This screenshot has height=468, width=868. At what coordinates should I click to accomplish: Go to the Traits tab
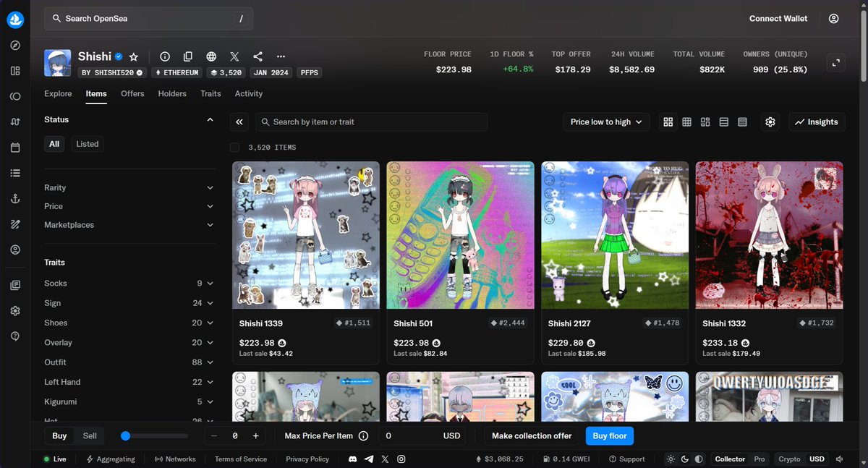(210, 93)
